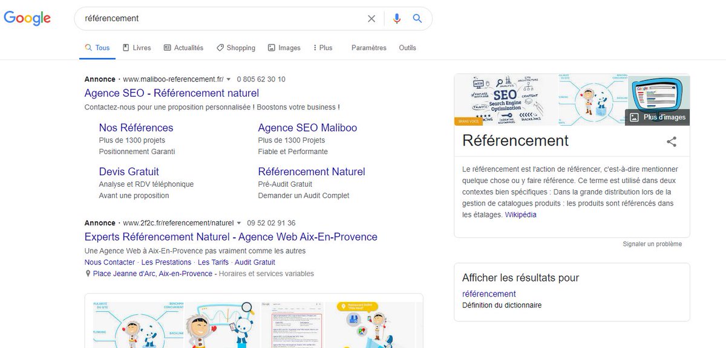726x348 pixels.
Task: Share the Référencement knowledge panel
Action: tap(672, 142)
